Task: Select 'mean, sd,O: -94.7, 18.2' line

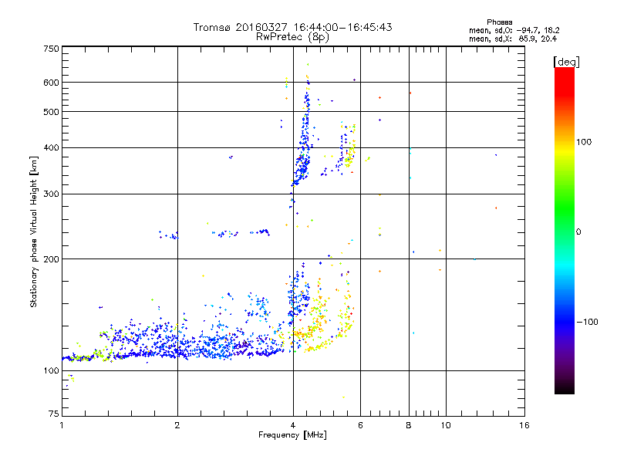Action: click(514, 30)
